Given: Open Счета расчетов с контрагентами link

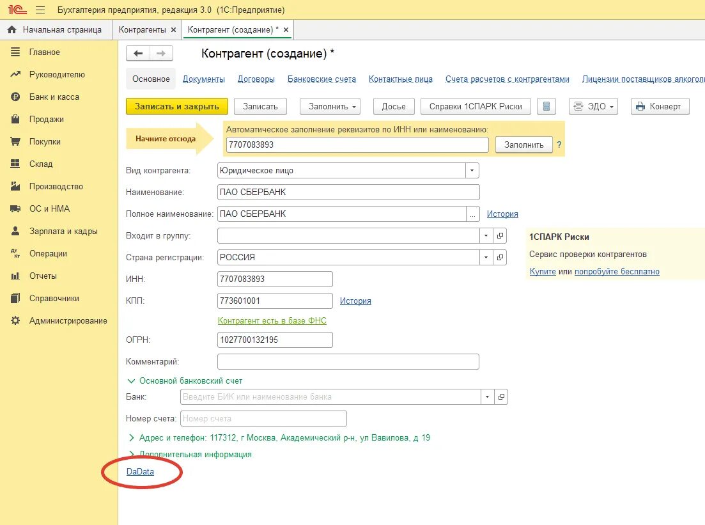Looking at the screenshot, I should (507, 79).
